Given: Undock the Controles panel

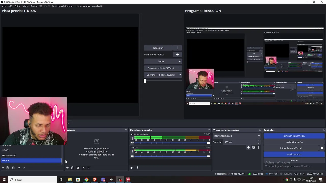Looking at the screenshot, I should 324,130.
